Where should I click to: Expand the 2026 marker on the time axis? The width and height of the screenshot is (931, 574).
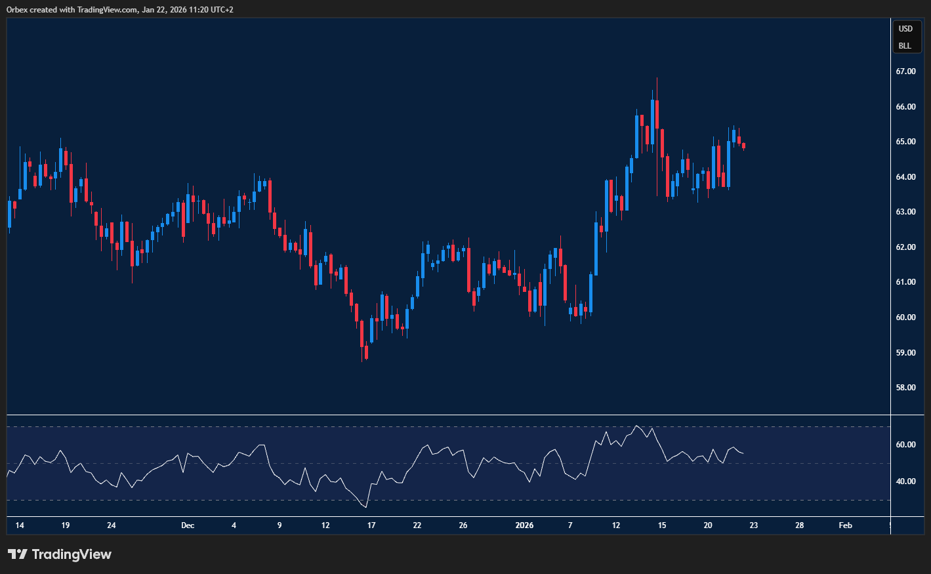tap(524, 525)
